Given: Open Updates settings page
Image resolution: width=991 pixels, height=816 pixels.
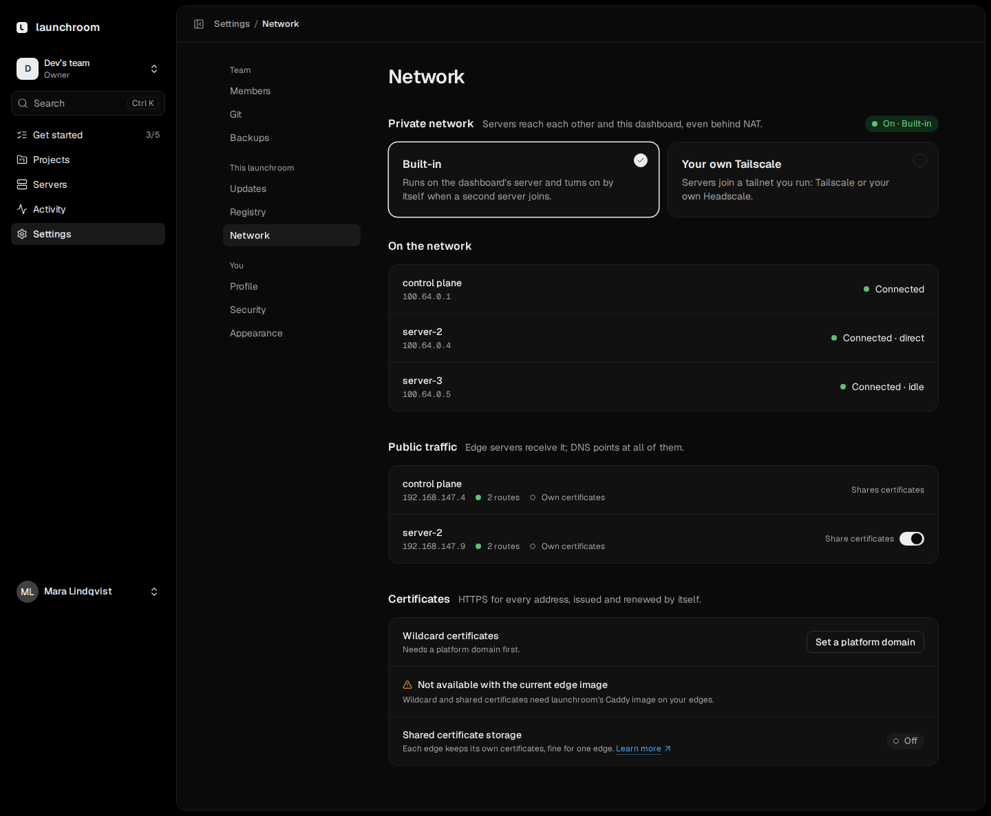Looking at the screenshot, I should pos(292,189).
